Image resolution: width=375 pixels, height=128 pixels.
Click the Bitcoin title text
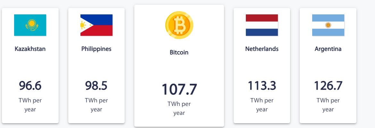tap(179, 52)
